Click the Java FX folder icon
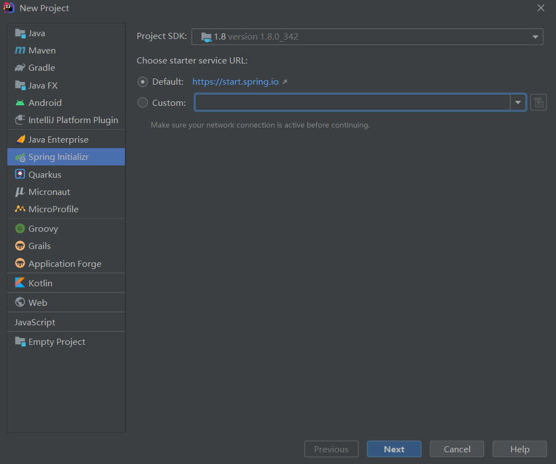 pos(20,85)
